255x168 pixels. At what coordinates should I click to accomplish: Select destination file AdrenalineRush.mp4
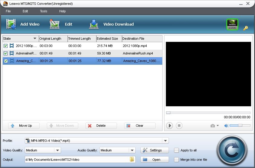pos(138,53)
